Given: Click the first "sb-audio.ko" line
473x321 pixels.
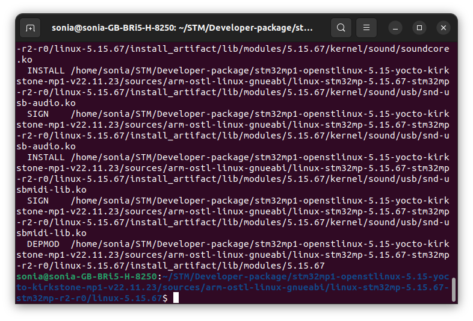Looking at the screenshot, I should [x=46, y=103].
